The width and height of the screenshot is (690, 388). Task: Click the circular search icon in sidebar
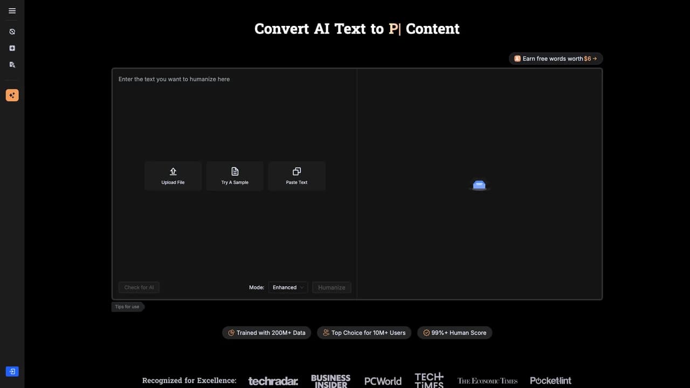click(12, 32)
